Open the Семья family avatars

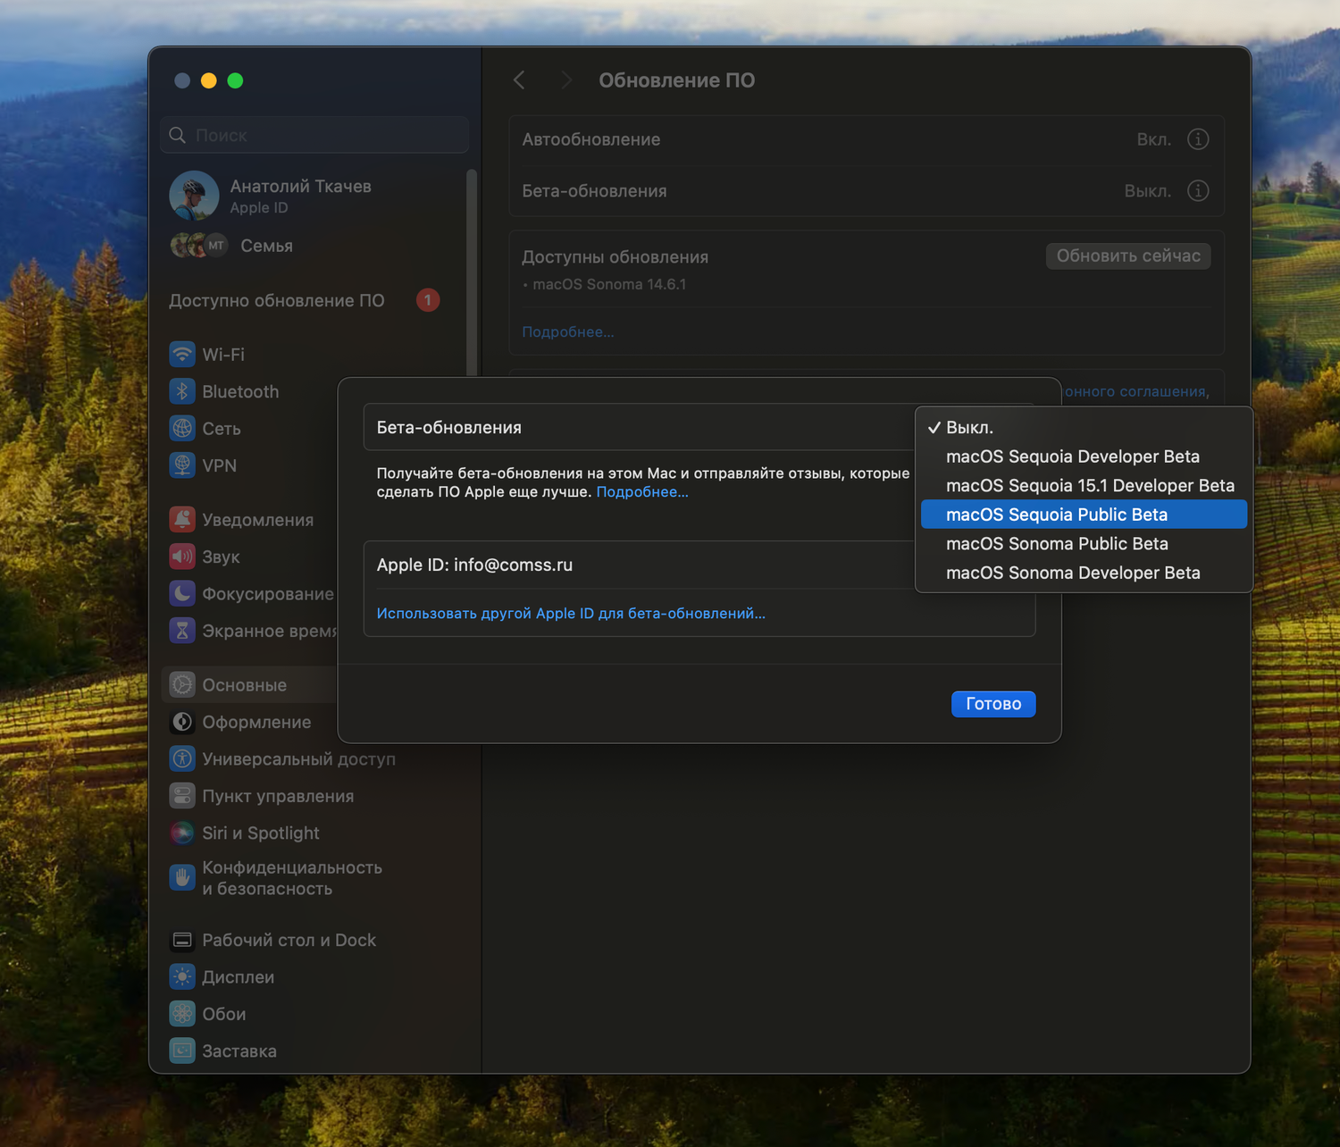click(x=199, y=246)
